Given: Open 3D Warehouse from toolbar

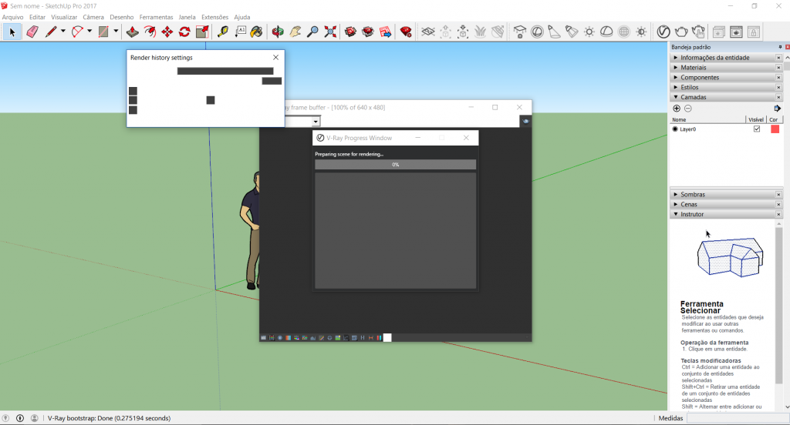Looking at the screenshot, I should point(351,32).
